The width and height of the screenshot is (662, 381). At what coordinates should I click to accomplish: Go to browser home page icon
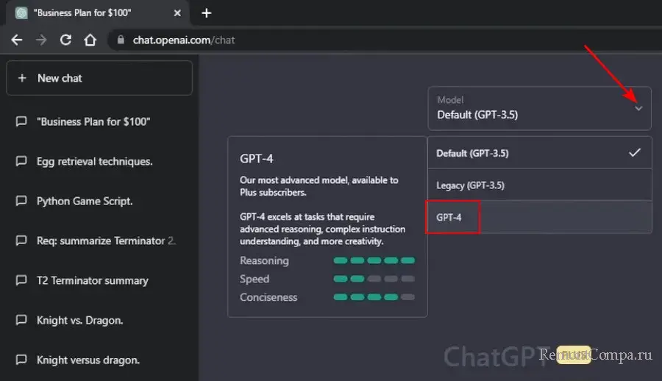(90, 40)
